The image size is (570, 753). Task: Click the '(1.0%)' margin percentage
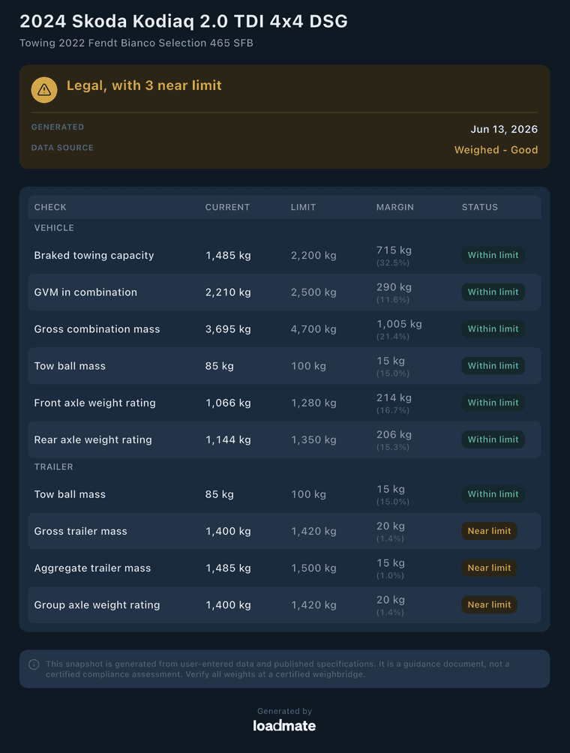[390, 576]
